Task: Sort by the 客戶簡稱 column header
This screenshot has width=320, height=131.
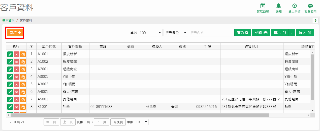Action: 75,46
